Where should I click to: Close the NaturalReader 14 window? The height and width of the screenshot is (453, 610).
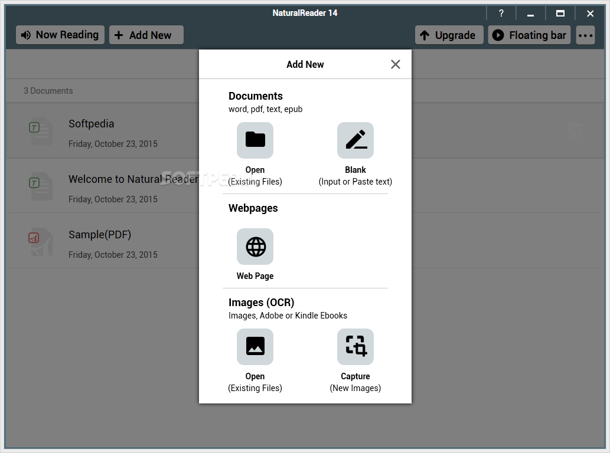590,13
